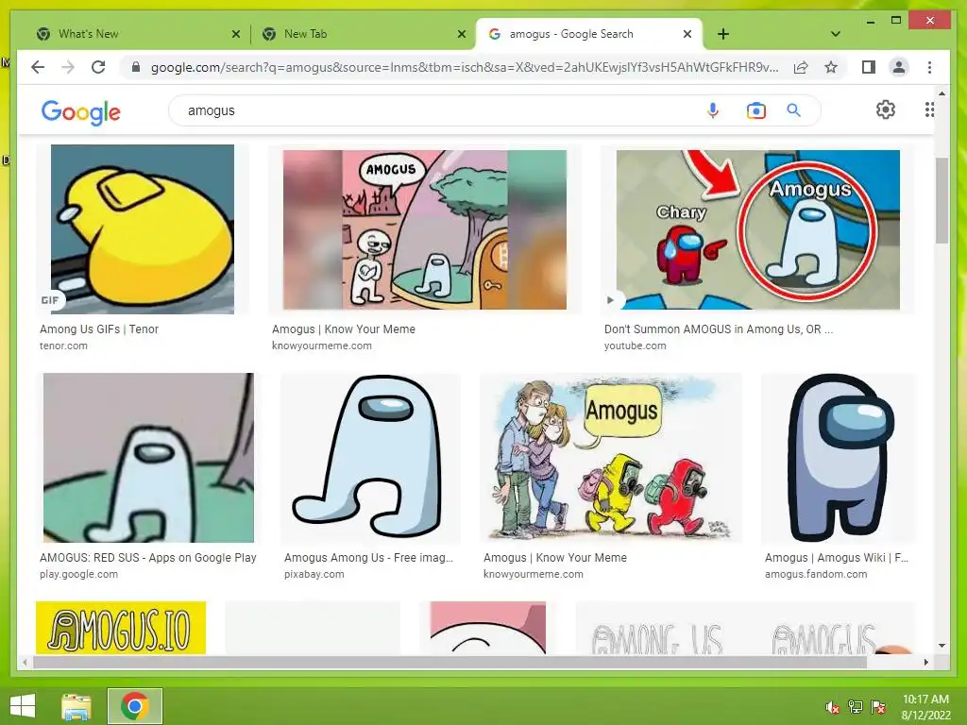
Task: Open a new tab with plus button
Action: click(x=723, y=34)
